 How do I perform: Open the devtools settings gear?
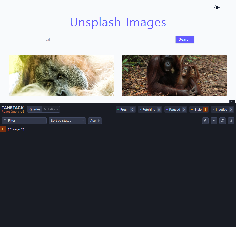tap(231, 121)
